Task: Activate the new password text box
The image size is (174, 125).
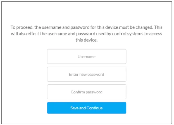Action: [x=87, y=74]
